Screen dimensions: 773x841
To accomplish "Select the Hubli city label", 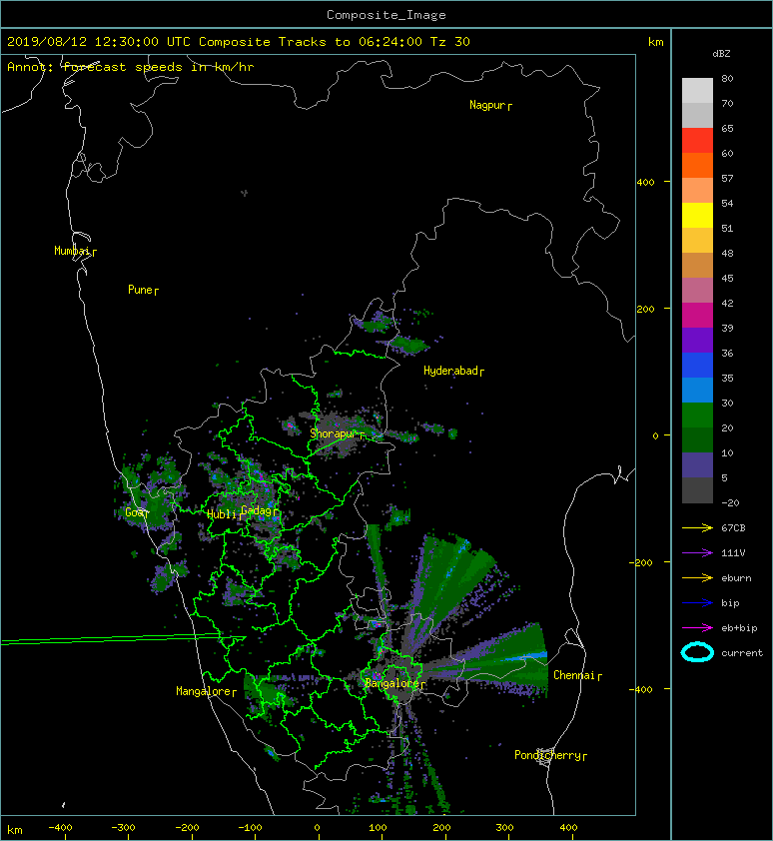I will coord(222,514).
